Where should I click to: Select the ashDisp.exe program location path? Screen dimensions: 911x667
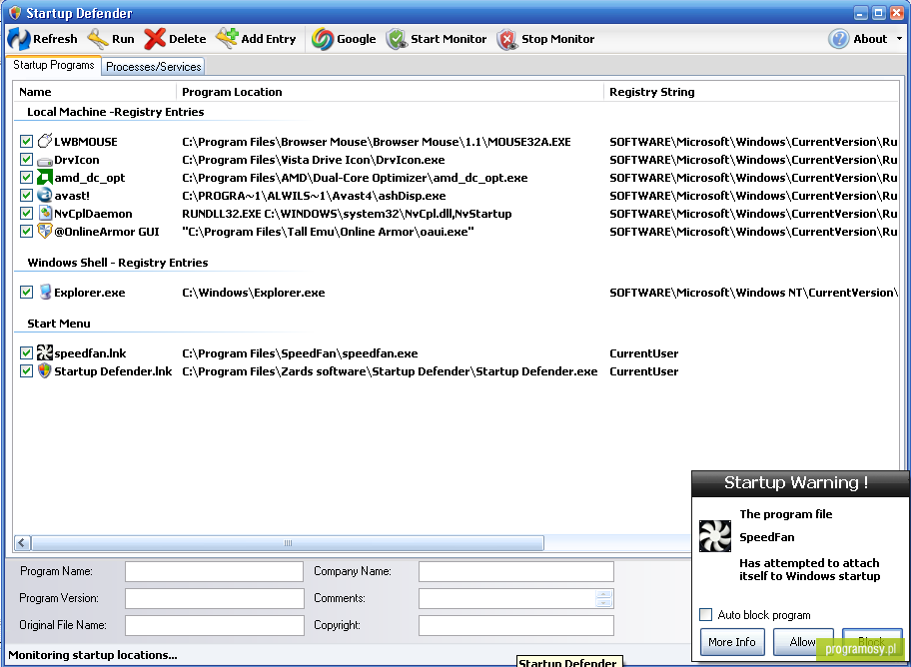pos(314,196)
